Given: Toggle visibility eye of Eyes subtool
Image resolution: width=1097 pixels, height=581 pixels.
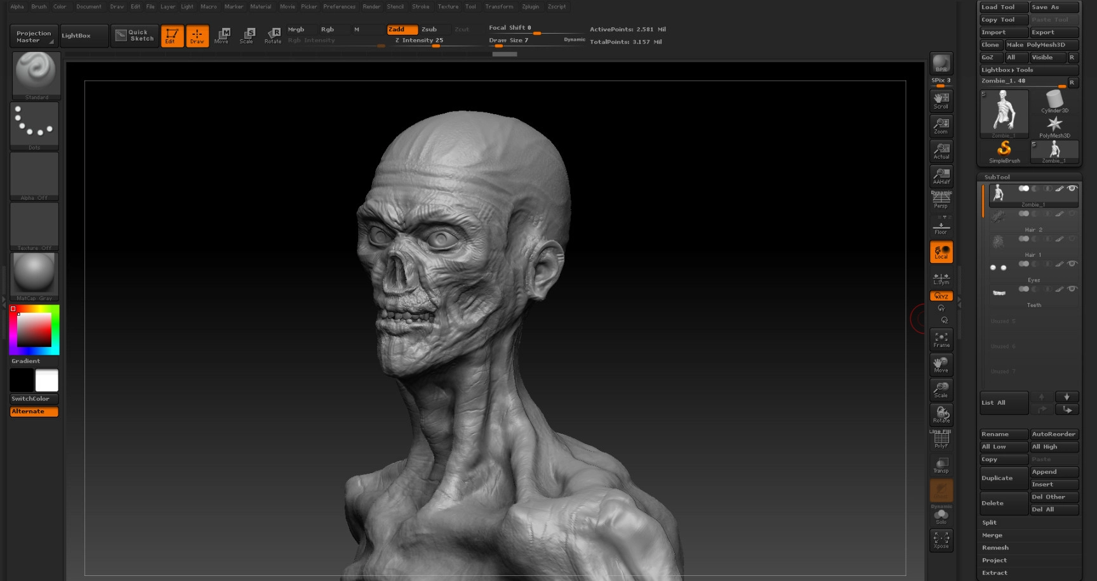Looking at the screenshot, I should [x=1072, y=264].
